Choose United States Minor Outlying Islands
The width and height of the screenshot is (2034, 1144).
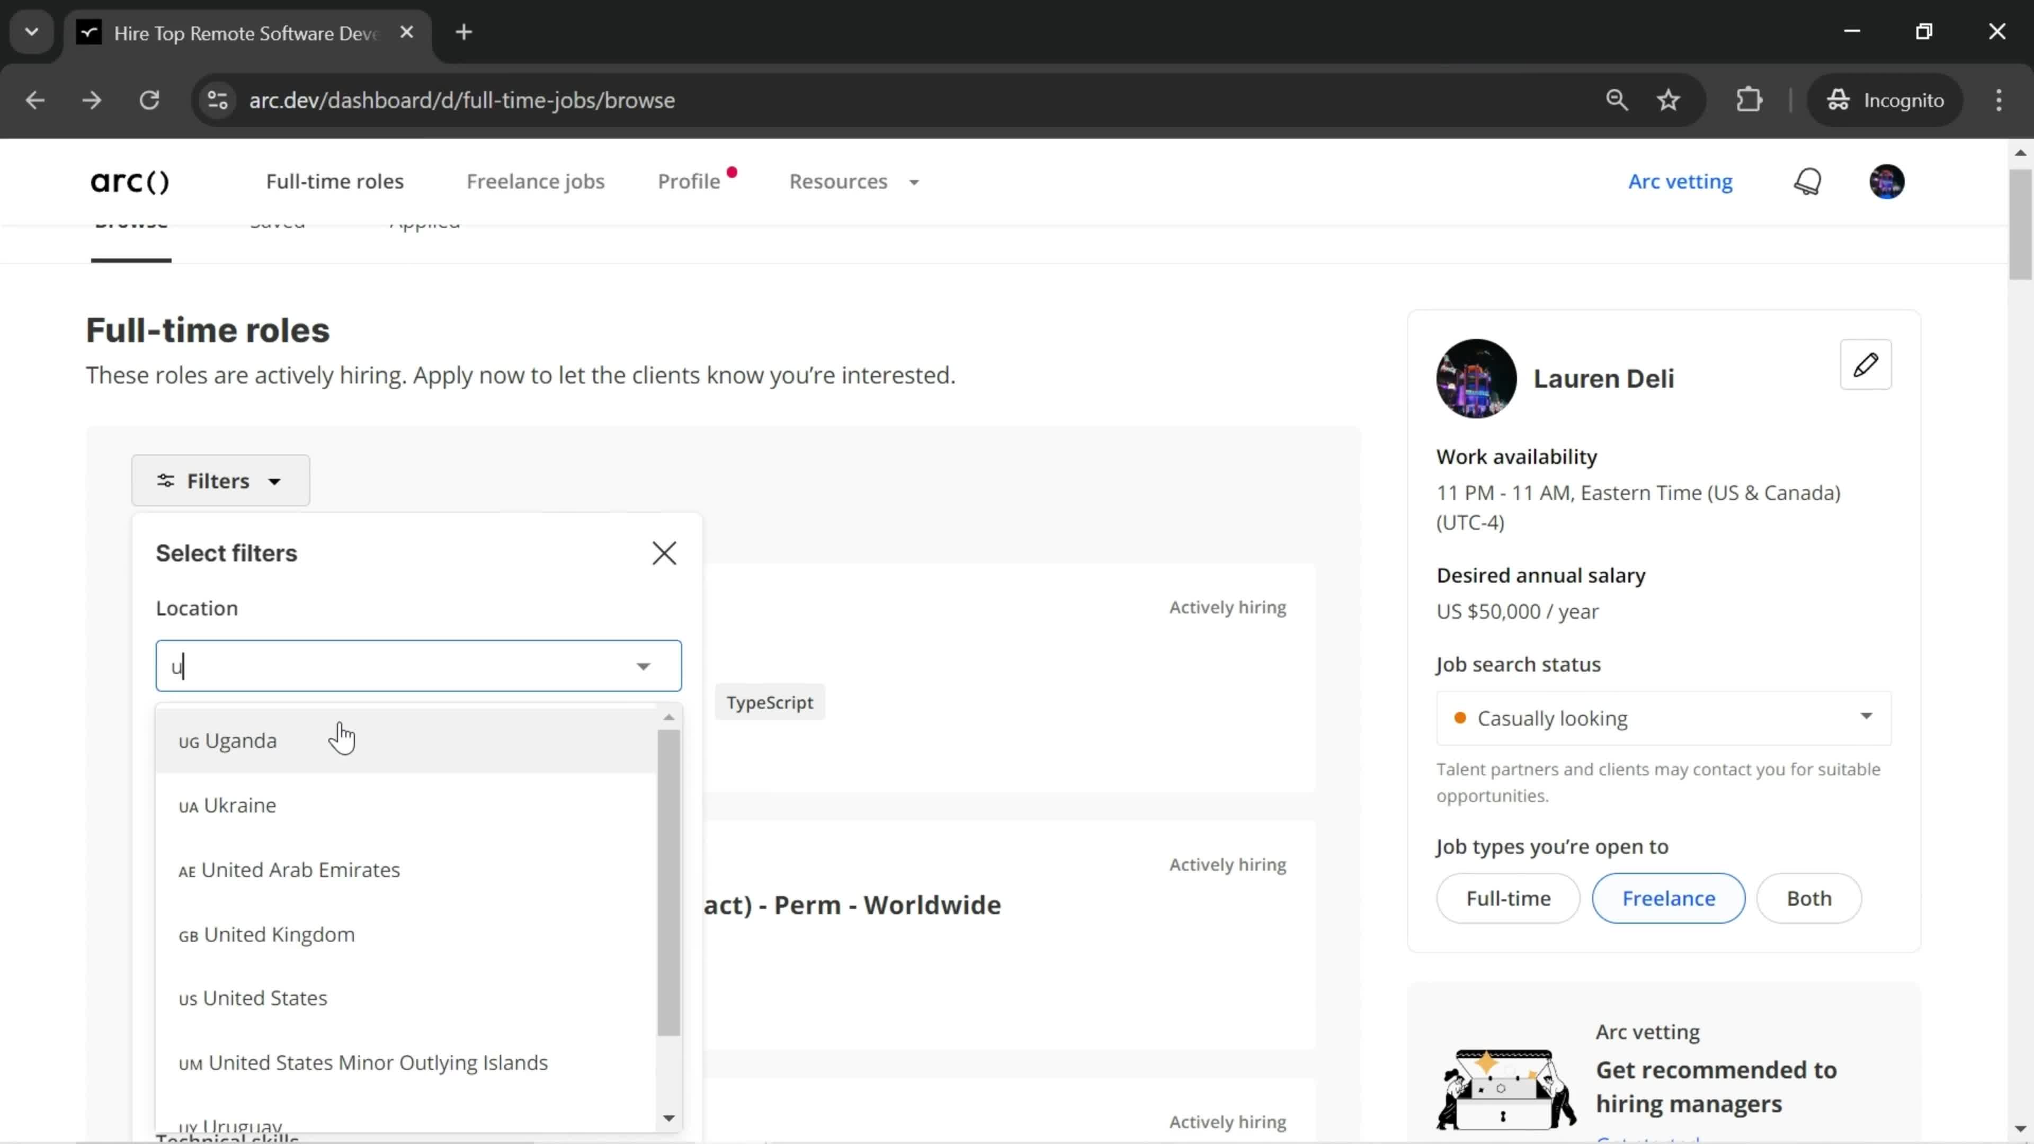point(406,1062)
